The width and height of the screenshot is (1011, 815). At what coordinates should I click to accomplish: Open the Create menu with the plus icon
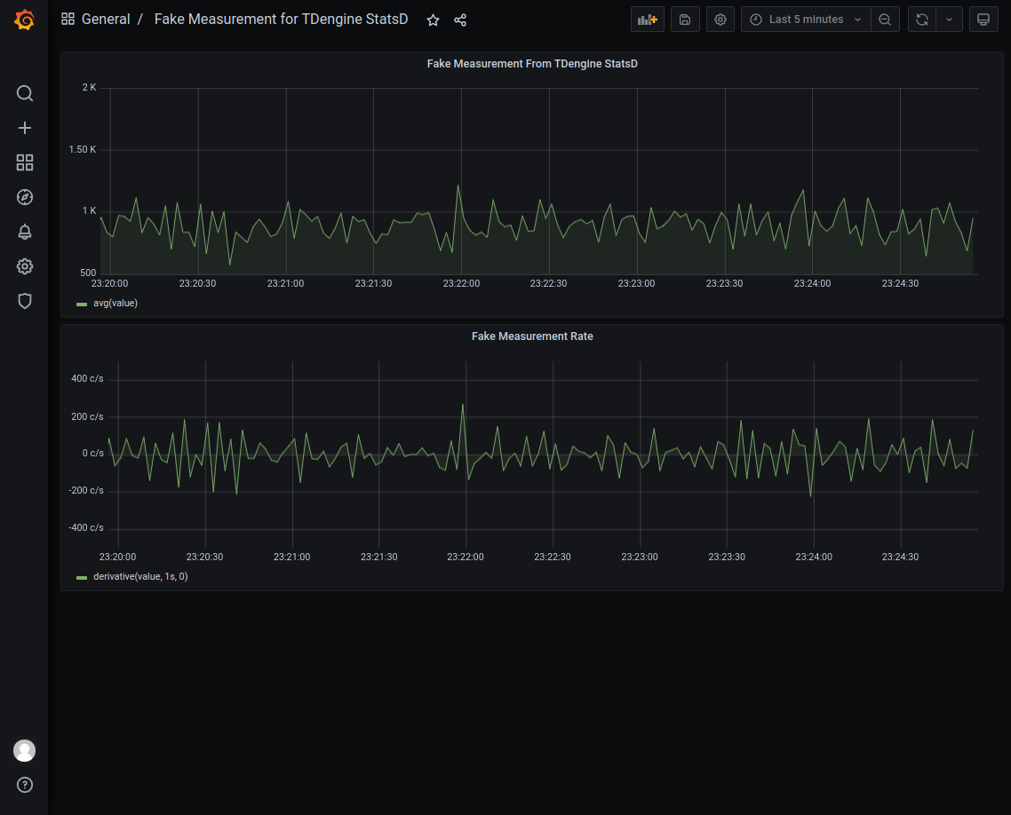24,128
